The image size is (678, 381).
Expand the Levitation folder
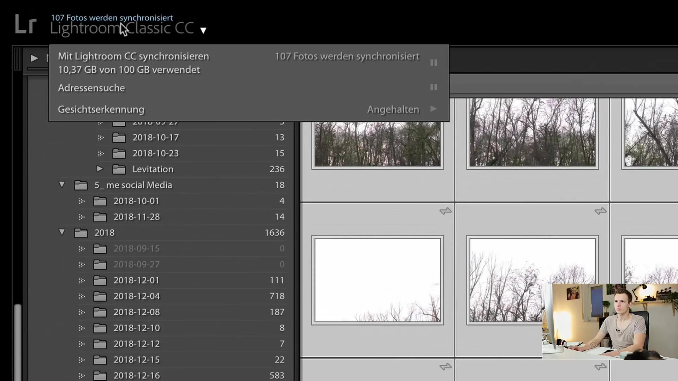[100, 169]
